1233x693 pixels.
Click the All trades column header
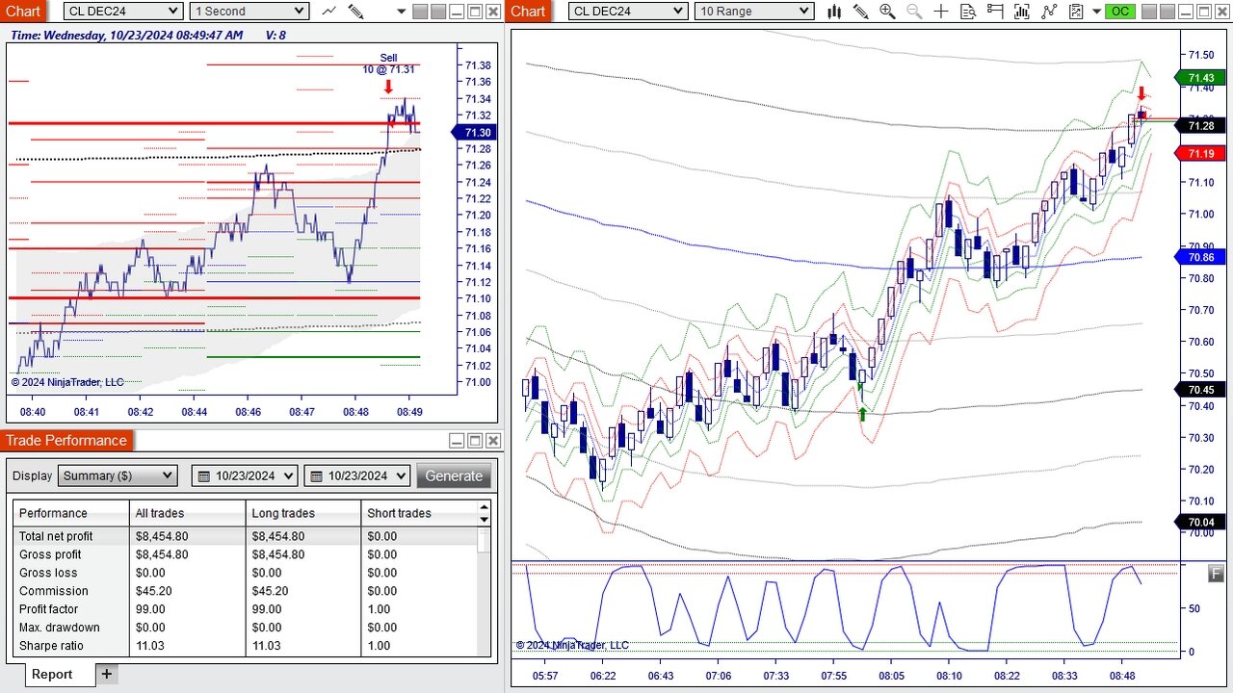click(187, 513)
